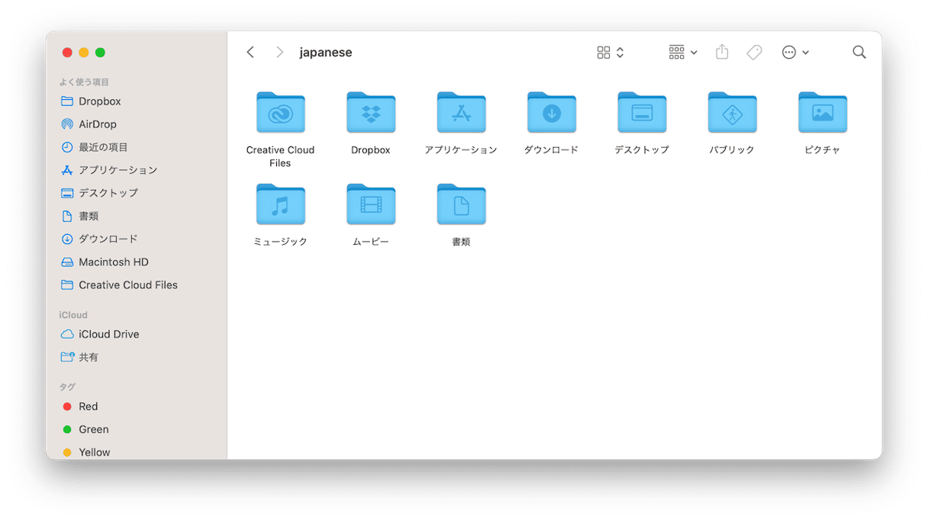Select the パブリック folder icon
928x520 pixels.
click(732, 112)
